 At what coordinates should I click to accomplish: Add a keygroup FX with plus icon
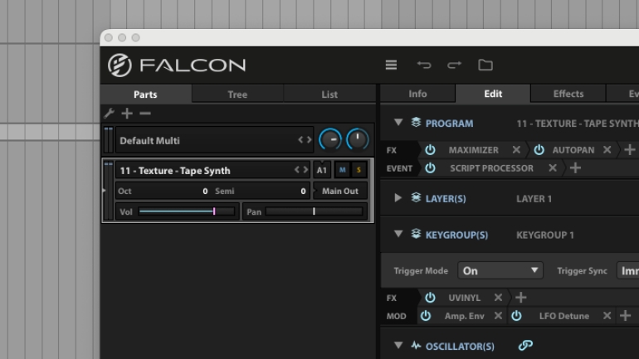coord(521,298)
